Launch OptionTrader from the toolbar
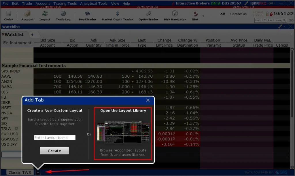 pos(148,16)
